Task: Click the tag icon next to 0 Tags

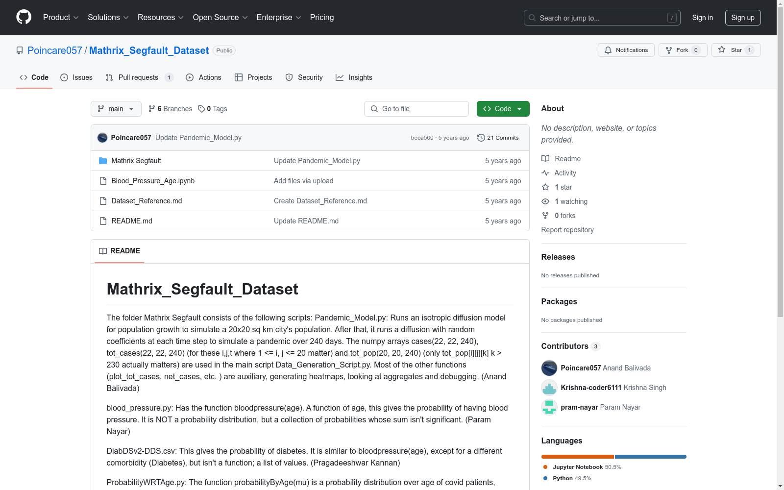Action: pyautogui.click(x=201, y=109)
